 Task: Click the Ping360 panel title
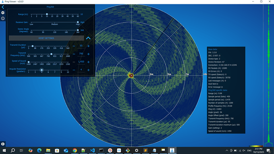coord(50,7)
